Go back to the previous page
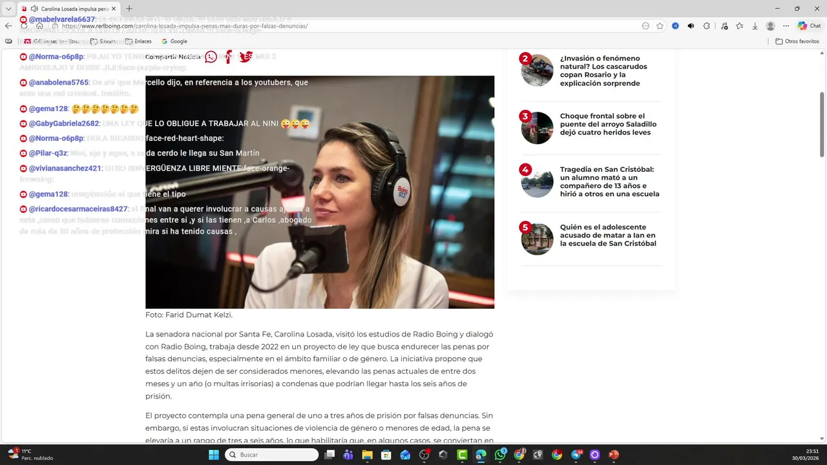The height and width of the screenshot is (465, 827). (8, 26)
